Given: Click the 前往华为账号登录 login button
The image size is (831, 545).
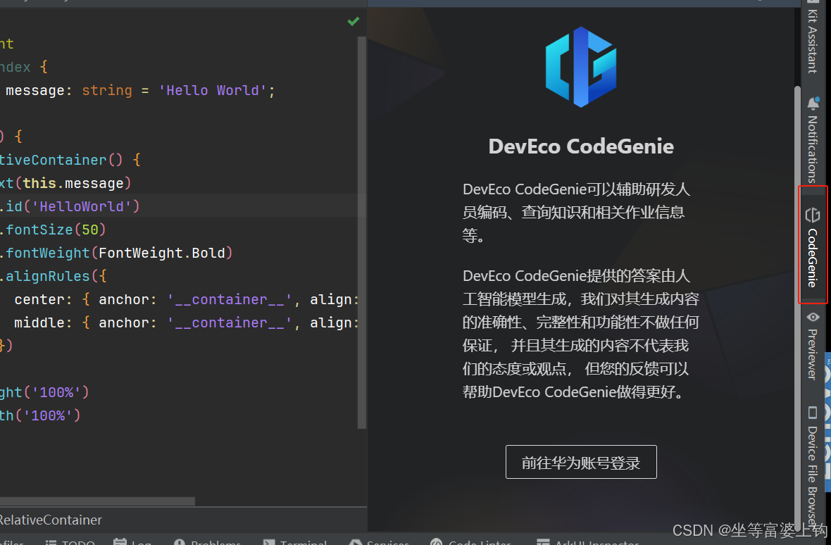Looking at the screenshot, I should point(581,462).
